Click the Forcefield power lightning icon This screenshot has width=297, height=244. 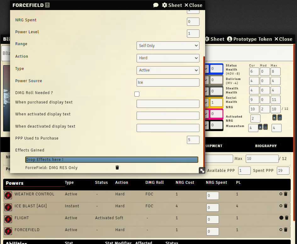[x=8, y=231]
